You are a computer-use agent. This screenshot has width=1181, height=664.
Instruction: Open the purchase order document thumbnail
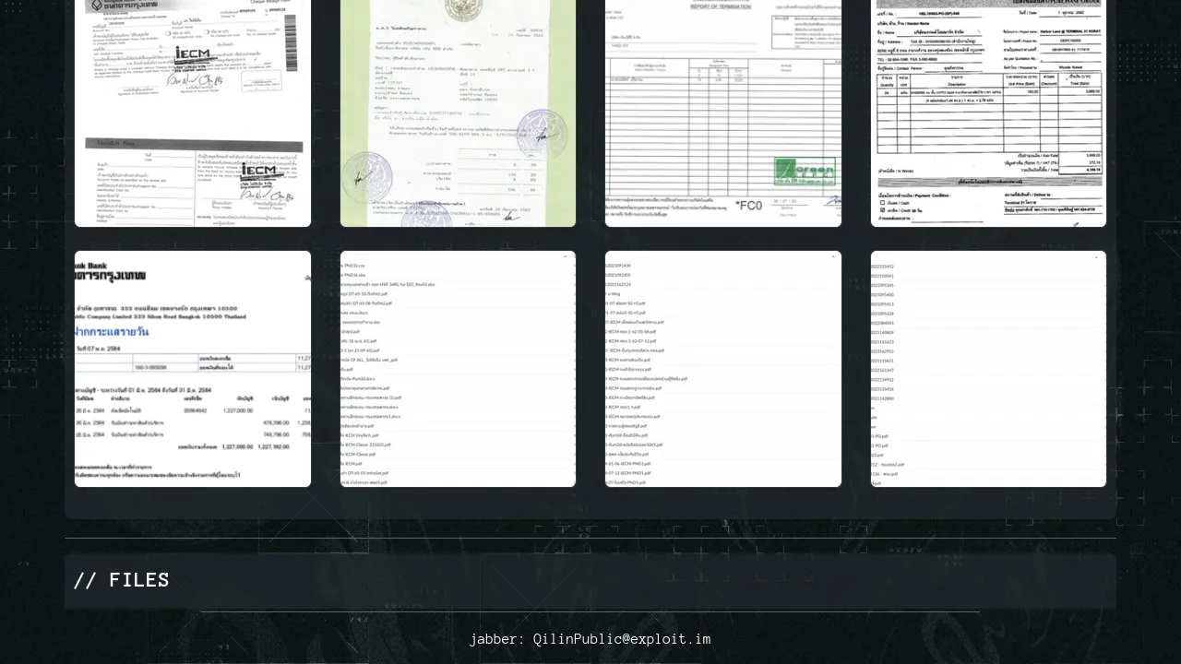[x=988, y=113]
